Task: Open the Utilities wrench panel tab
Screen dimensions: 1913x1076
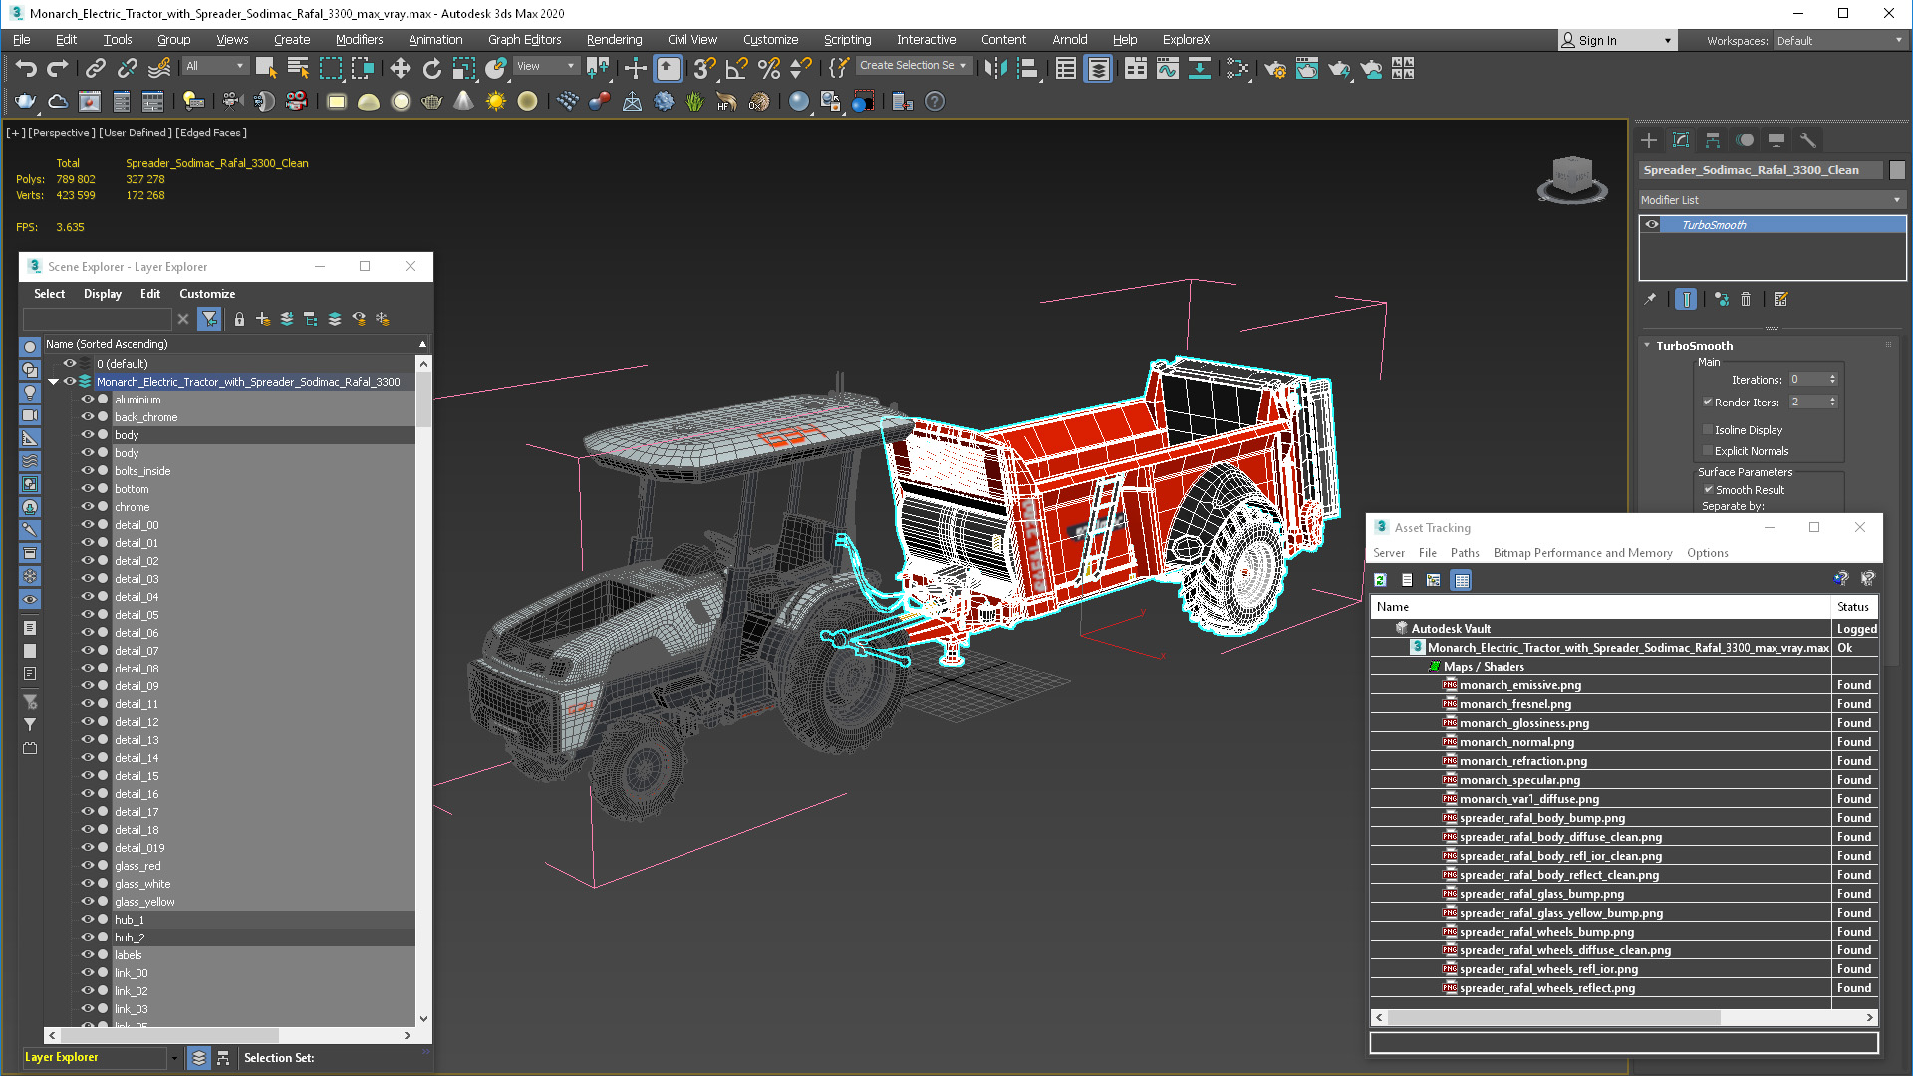Action: click(1808, 140)
